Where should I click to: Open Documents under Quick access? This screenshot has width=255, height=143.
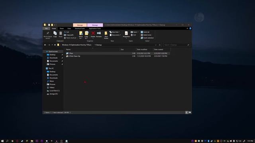point(53,61)
